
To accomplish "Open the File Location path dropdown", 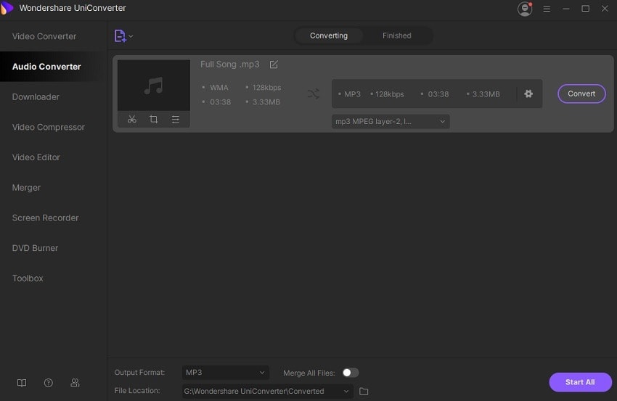I will (267, 391).
